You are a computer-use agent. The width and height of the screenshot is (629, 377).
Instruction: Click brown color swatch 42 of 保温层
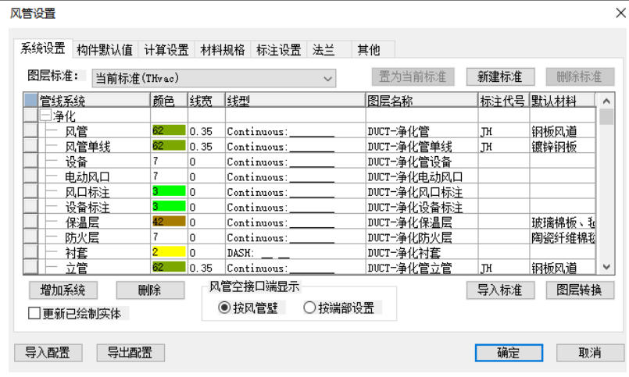pos(169,222)
